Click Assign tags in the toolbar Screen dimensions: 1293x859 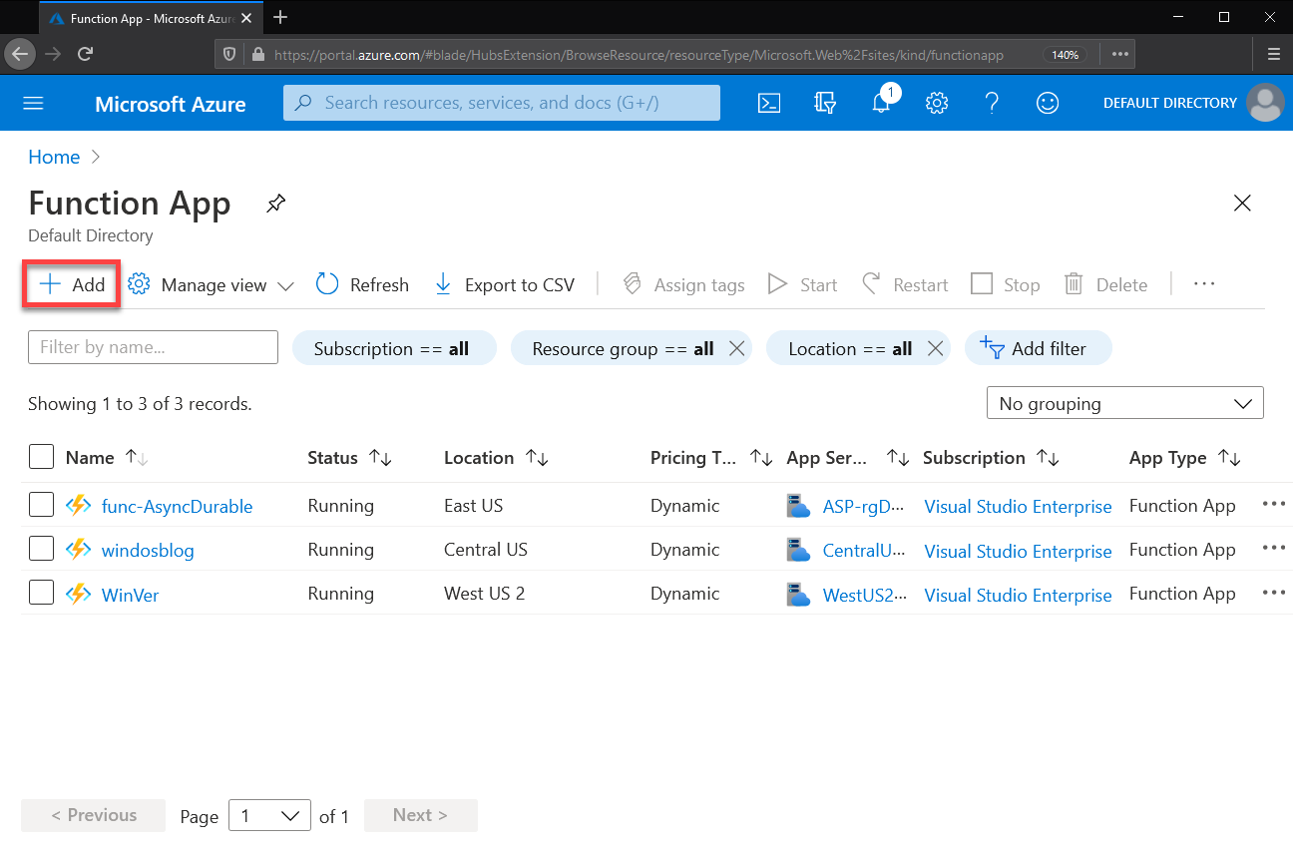tap(683, 284)
